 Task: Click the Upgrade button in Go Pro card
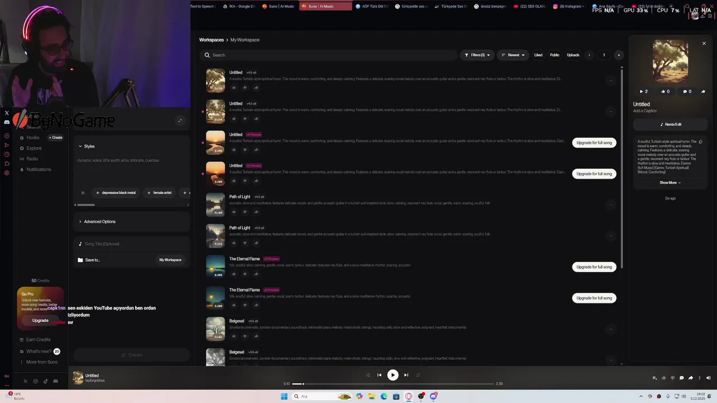click(x=40, y=320)
